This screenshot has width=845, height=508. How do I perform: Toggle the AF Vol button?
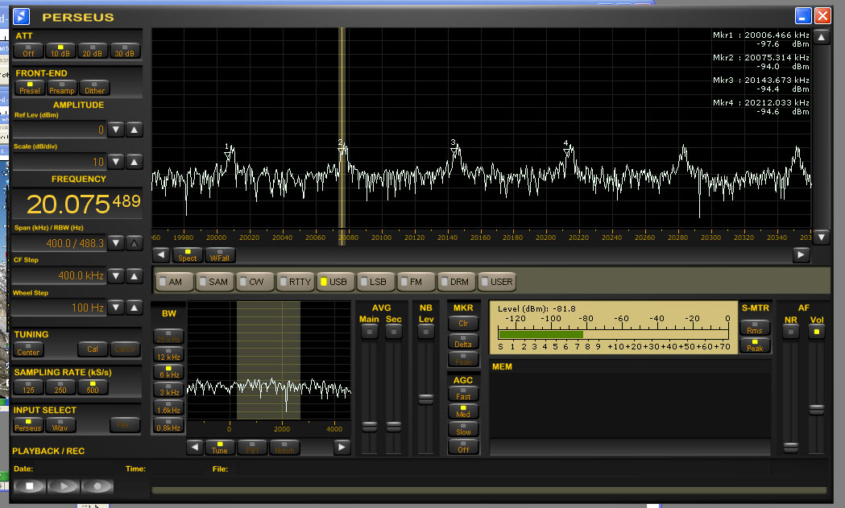pos(817,332)
